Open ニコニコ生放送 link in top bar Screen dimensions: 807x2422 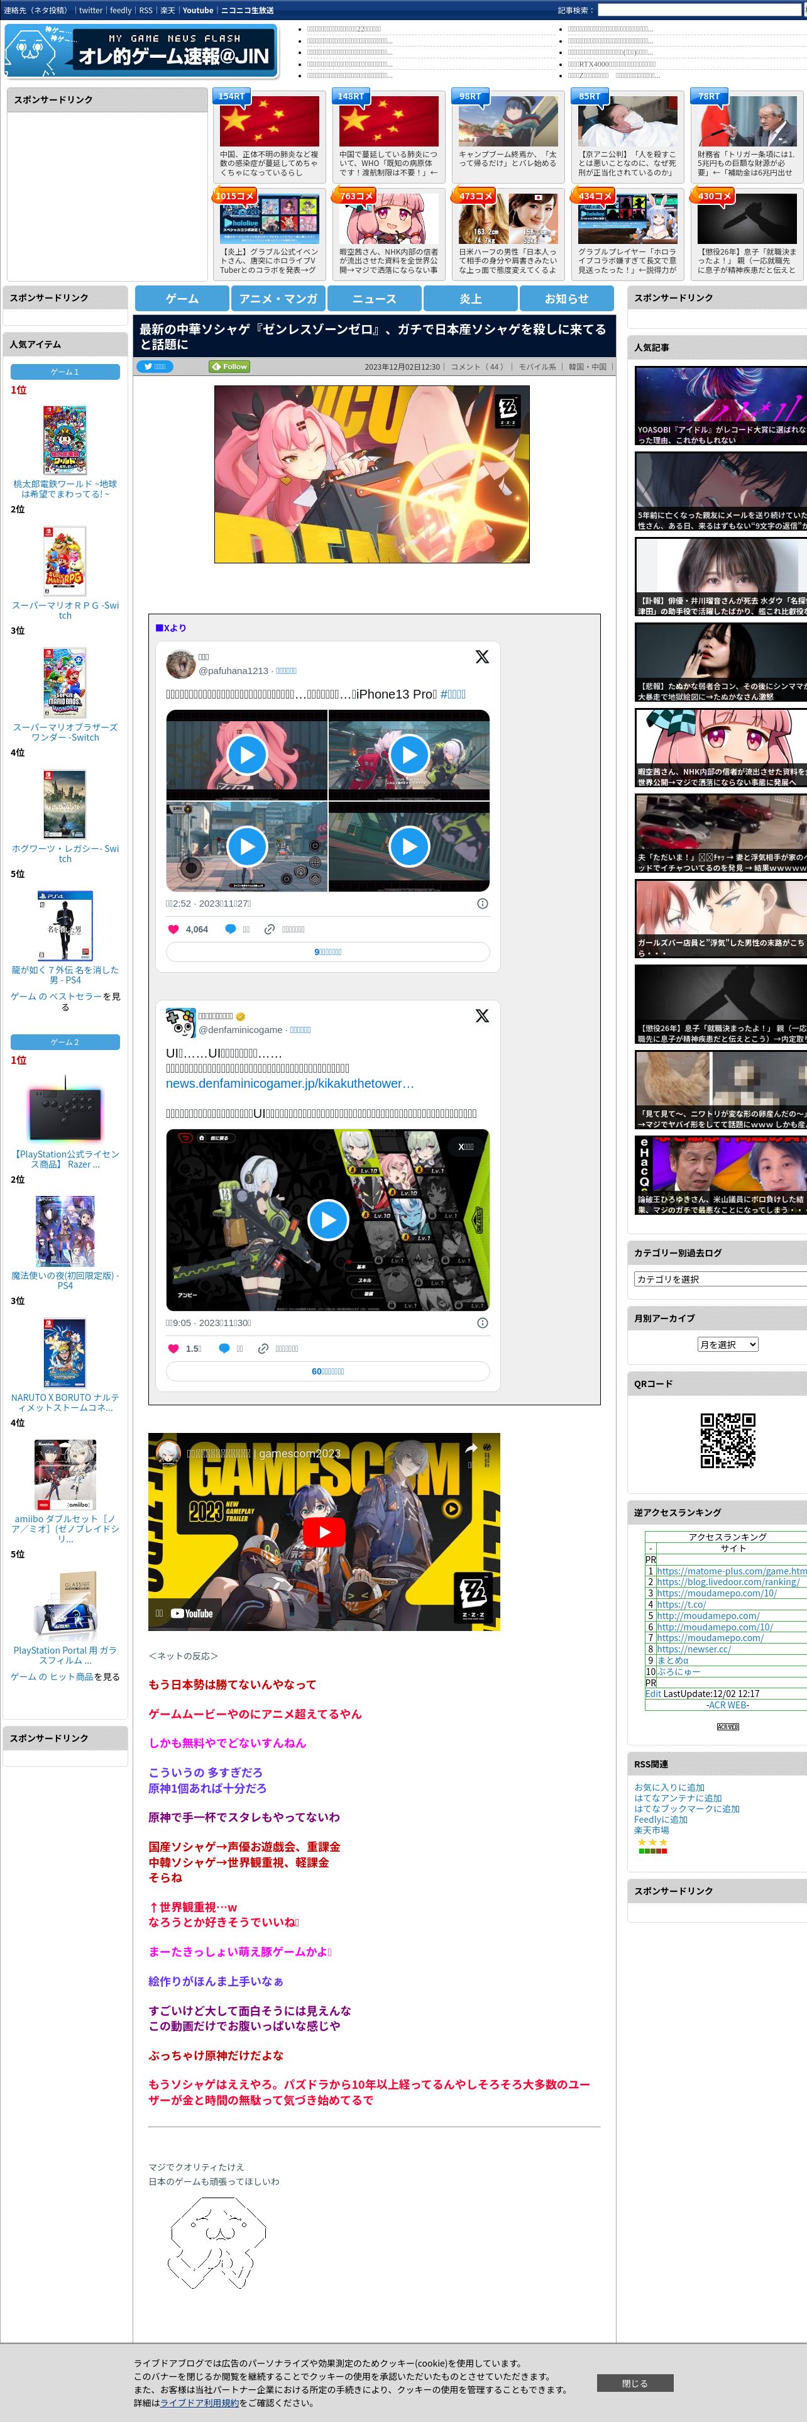pos(247,10)
